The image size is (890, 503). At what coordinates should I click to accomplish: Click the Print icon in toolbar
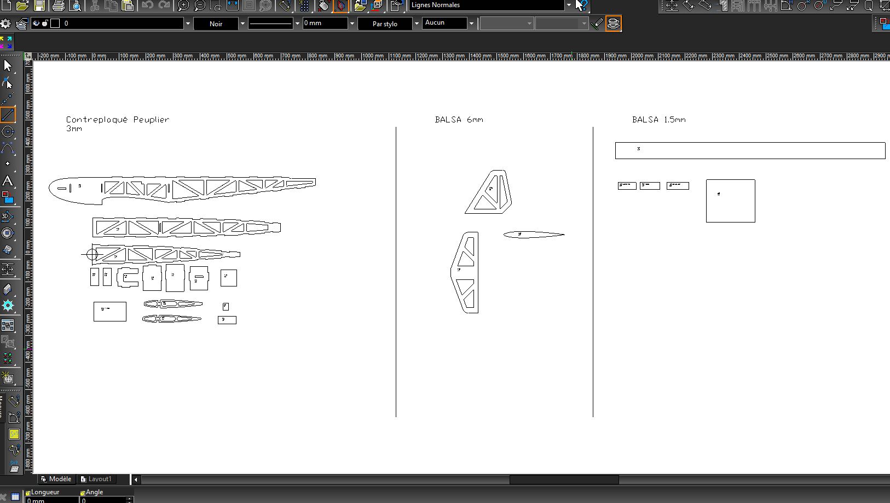pyautogui.click(x=59, y=5)
